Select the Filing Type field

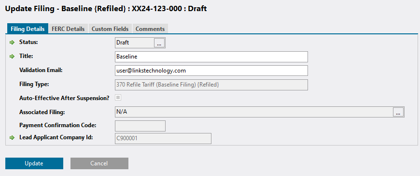click(211, 85)
